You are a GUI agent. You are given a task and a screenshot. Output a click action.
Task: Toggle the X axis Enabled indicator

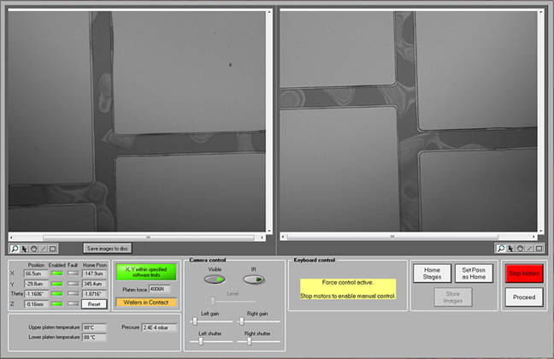(57, 274)
